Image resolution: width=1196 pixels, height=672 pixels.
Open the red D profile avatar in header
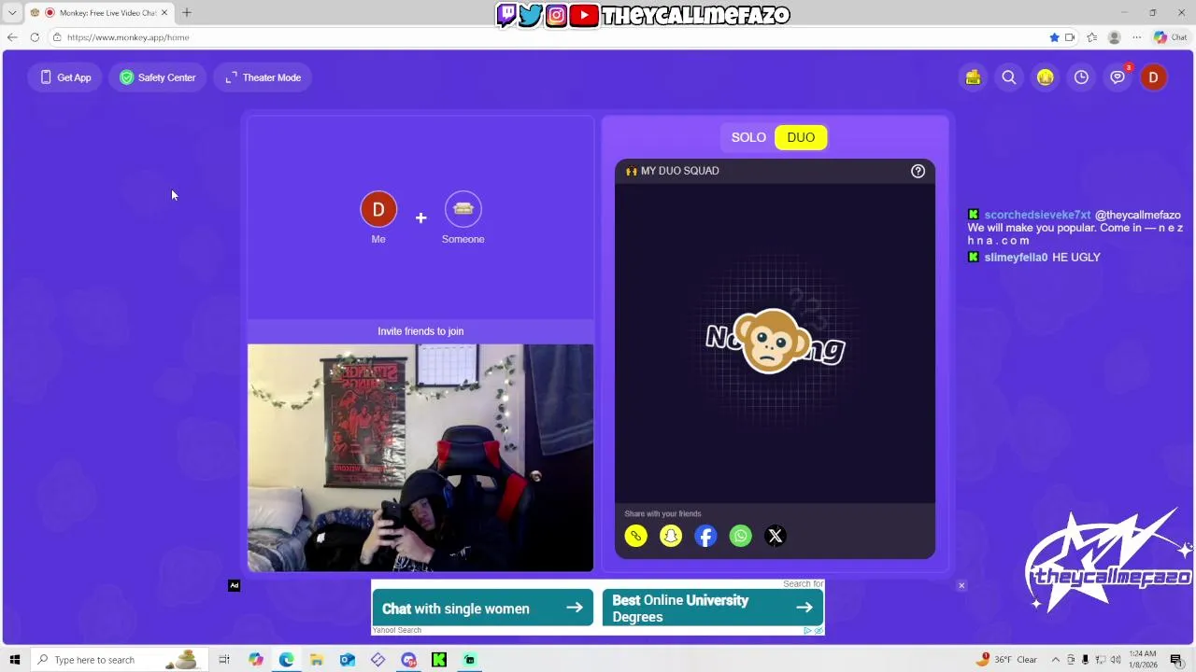pos(1153,77)
